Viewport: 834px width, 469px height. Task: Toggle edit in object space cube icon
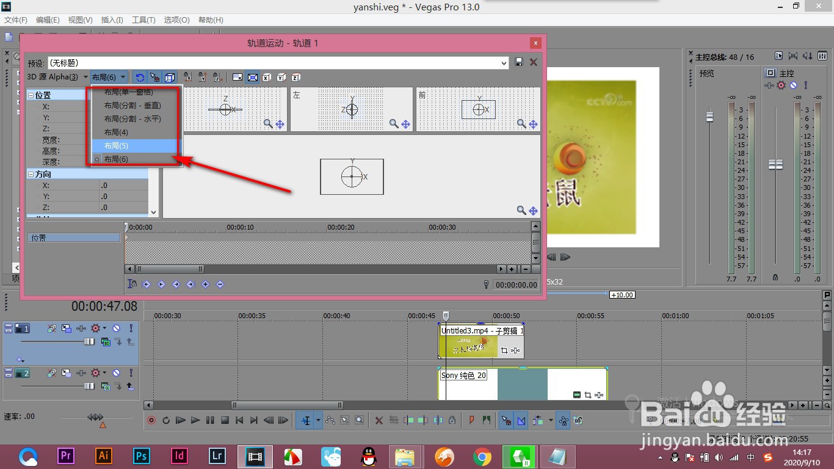[x=170, y=78]
